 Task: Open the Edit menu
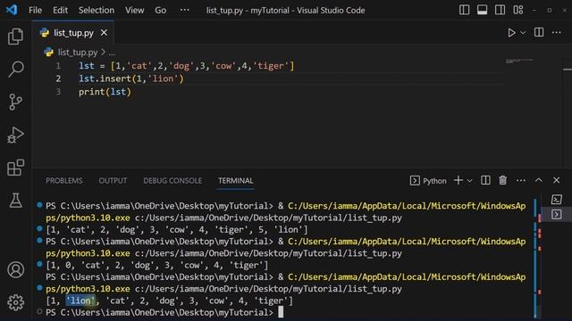point(60,10)
